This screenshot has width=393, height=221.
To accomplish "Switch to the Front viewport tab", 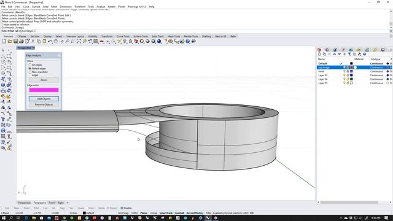I will [52, 203].
